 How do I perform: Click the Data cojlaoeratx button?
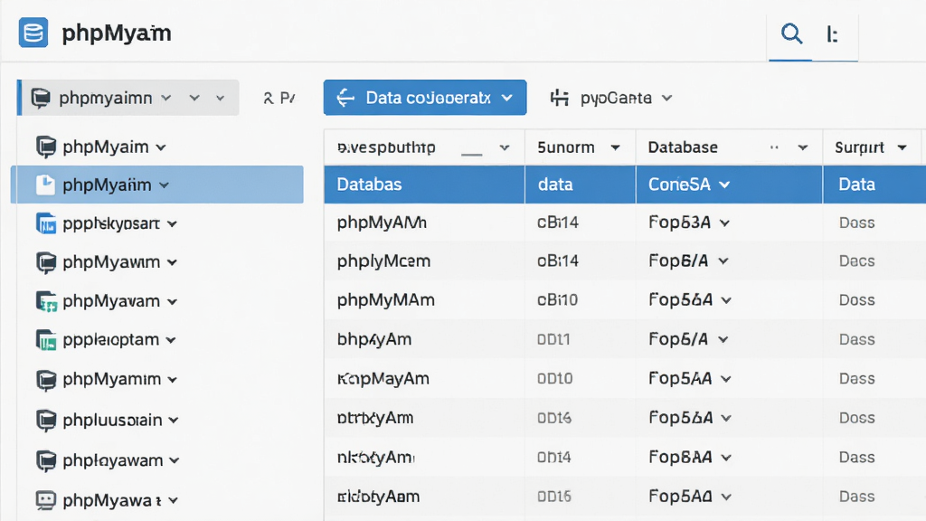click(x=425, y=98)
